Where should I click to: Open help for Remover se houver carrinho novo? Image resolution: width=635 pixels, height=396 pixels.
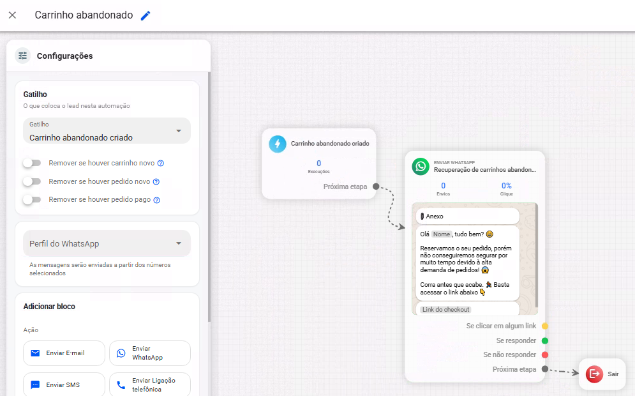(161, 164)
